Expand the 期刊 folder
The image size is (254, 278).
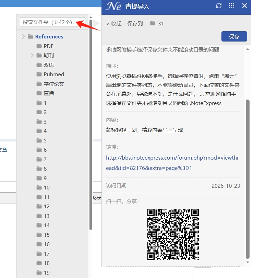click(32, 55)
